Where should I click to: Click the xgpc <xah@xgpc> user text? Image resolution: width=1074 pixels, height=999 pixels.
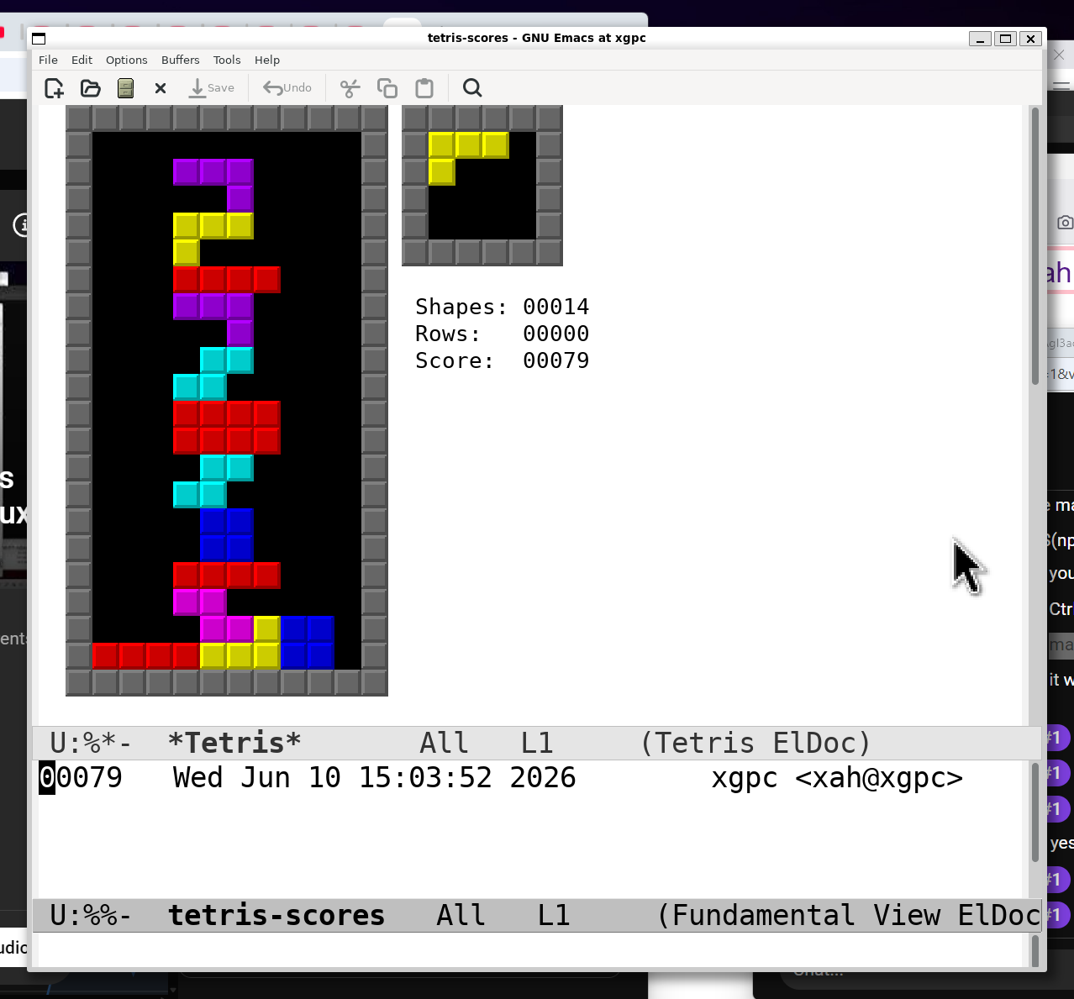[x=837, y=777]
